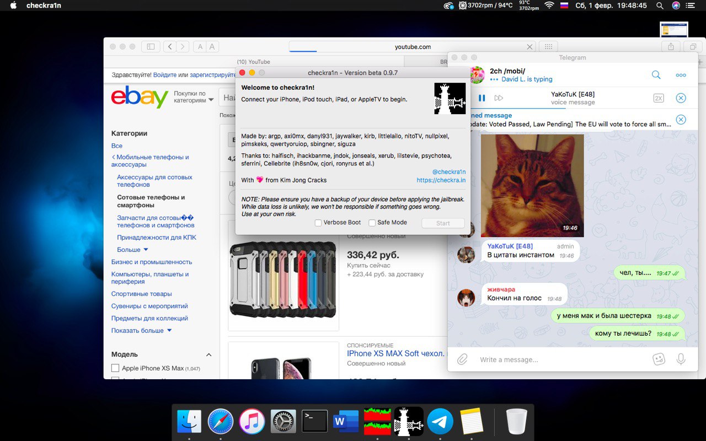Viewport: 706px width, 441px height.
Task: Decrease Safari text size small A
Action: click(x=200, y=47)
